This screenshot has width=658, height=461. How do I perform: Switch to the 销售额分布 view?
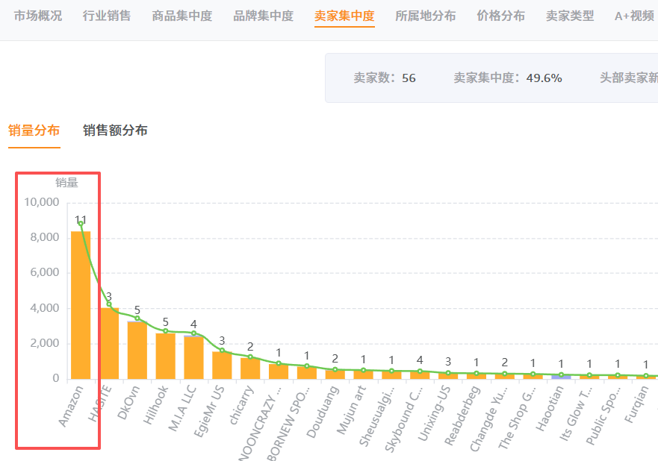(x=115, y=130)
